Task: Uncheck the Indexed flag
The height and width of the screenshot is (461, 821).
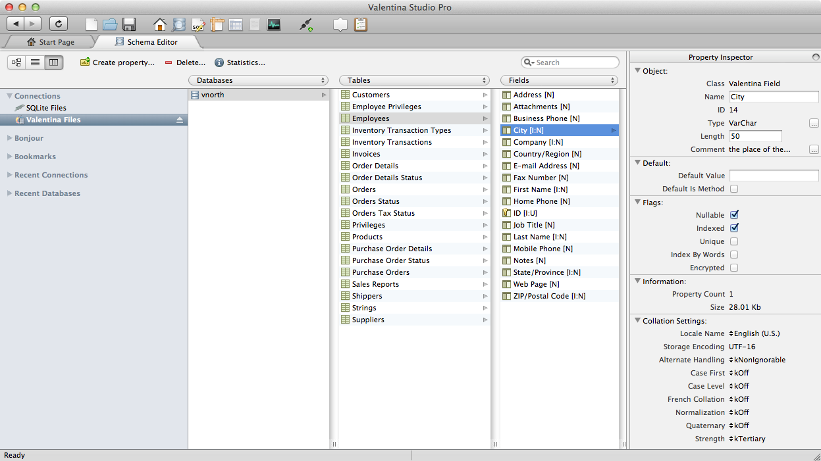Action: [x=734, y=228]
